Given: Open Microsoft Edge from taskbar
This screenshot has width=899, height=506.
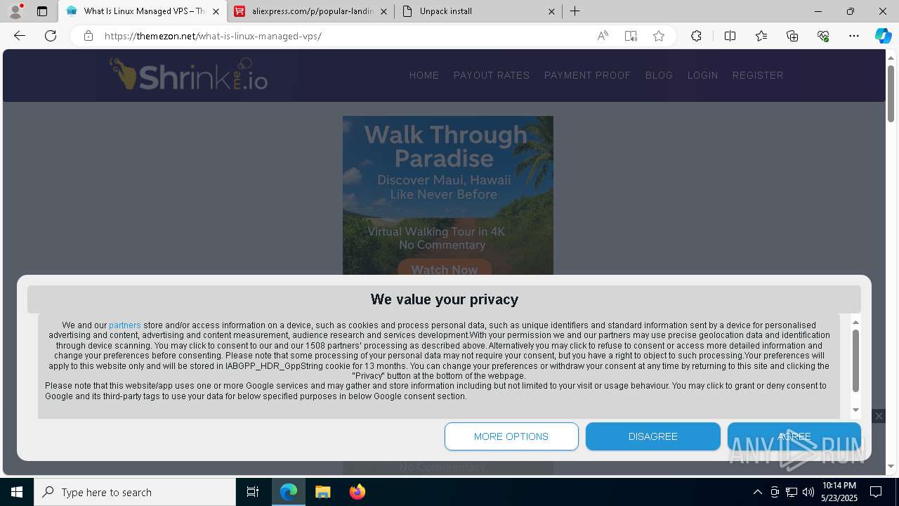Looking at the screenshot, I should (x=289, y=492).
